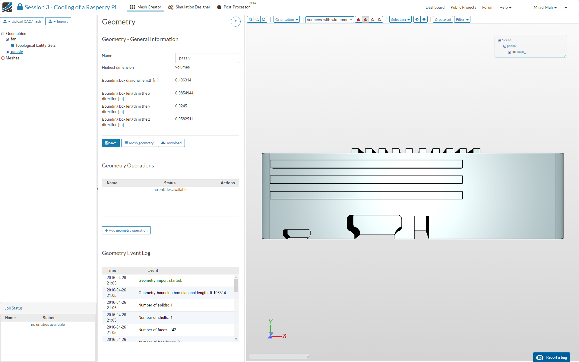
Task: Select the solid volume picking icon
Action: [359, 20]
